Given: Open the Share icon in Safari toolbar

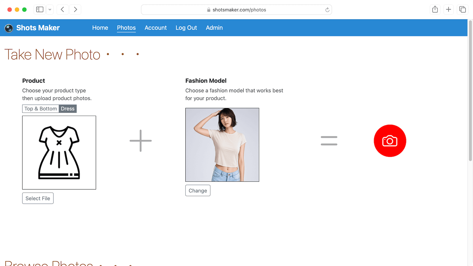Looking at the screenshot, I should (x=435, y=10).
